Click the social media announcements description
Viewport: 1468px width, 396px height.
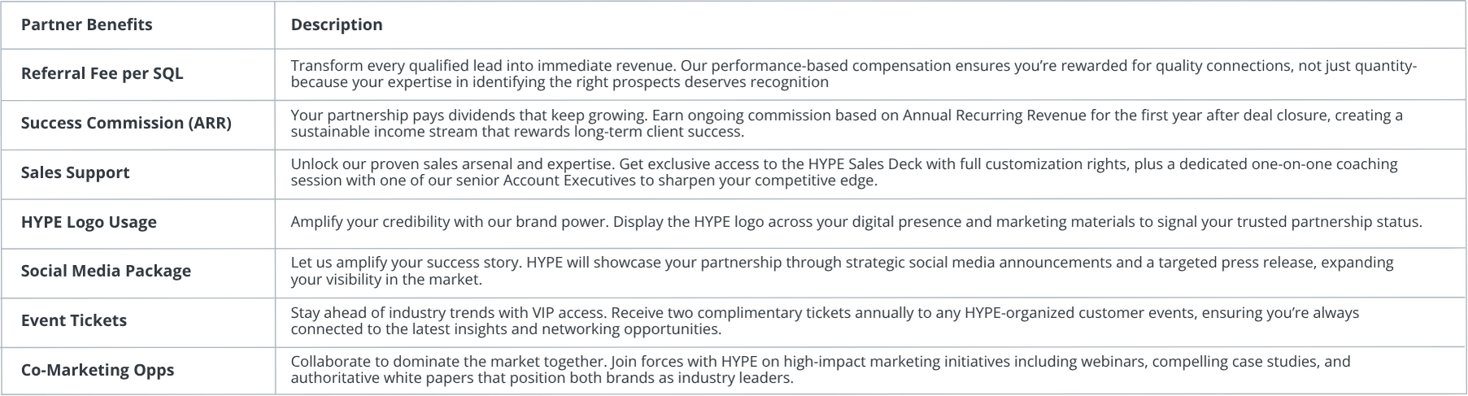click(843, 271)
